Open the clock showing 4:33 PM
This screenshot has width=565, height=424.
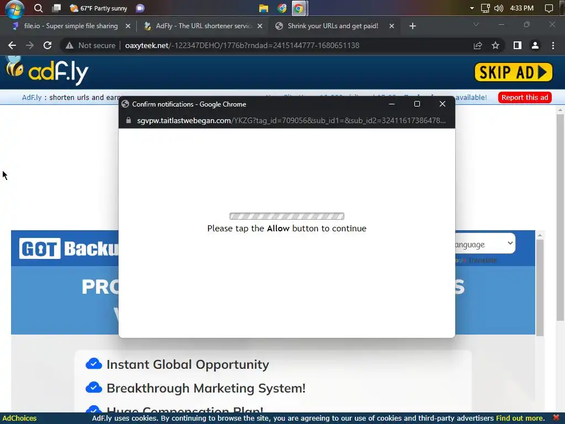coord(522,8)
